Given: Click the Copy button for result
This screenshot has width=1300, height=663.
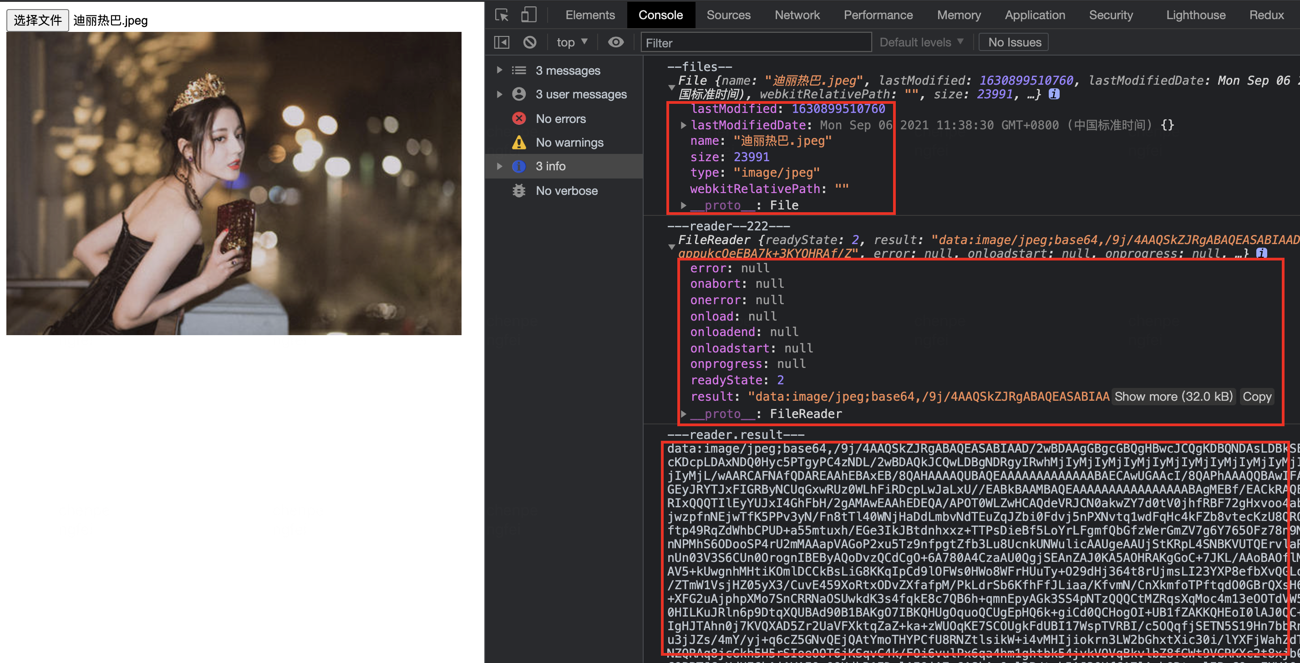Looking at the screenshot, I should 1257,396.
